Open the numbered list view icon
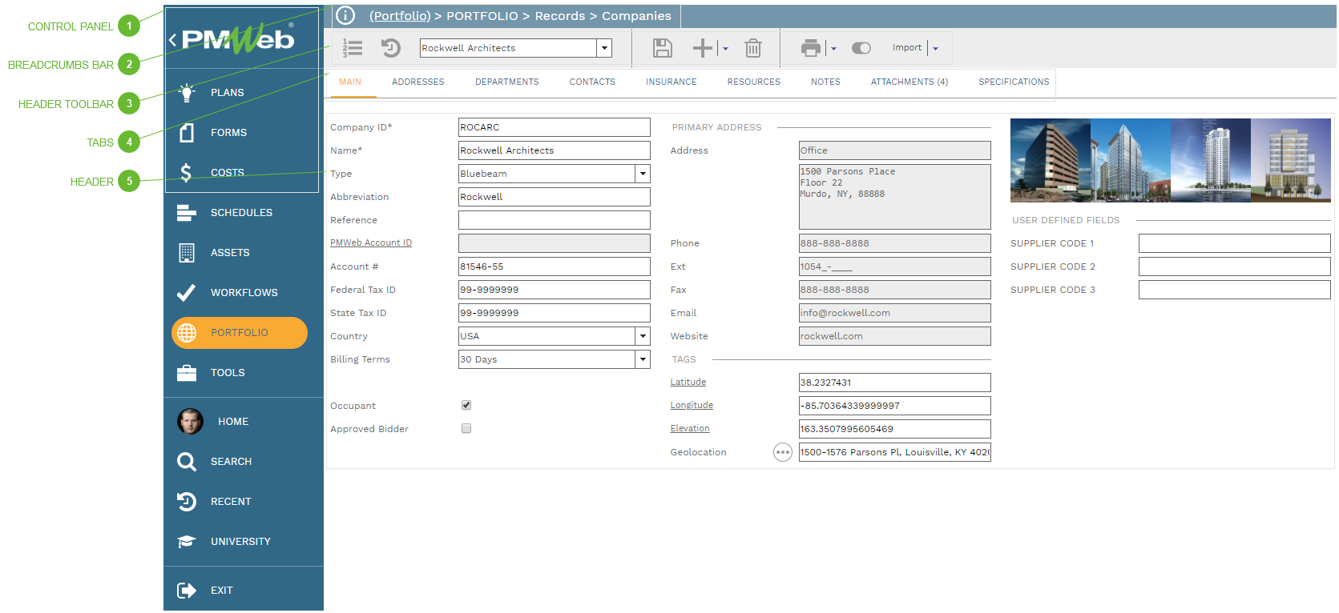The width and height of the screenshot is (1339, 613). pos(353,48)
